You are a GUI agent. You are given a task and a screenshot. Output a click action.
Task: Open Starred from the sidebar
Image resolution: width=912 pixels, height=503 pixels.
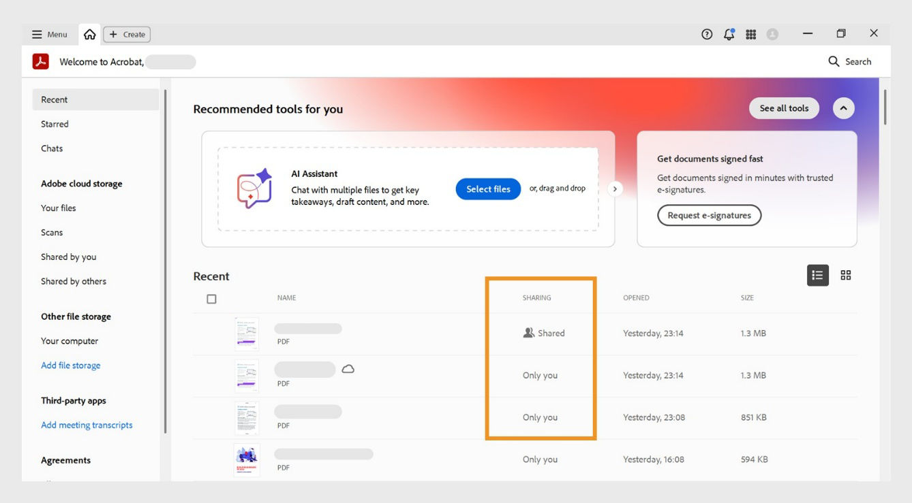pos(54,123)
